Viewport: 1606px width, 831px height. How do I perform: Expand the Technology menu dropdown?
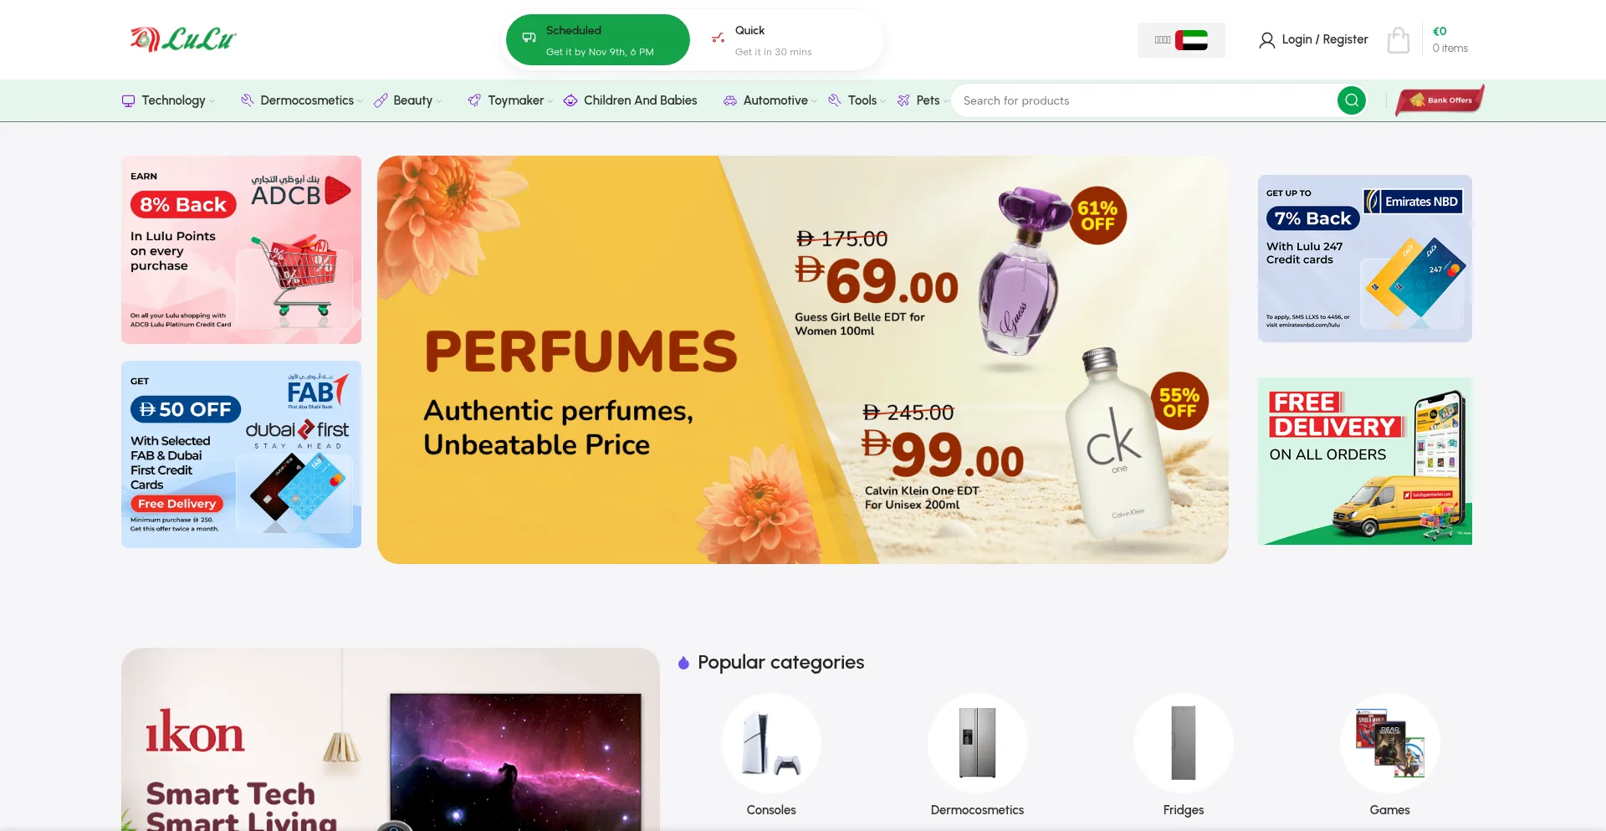pos(168,100)
